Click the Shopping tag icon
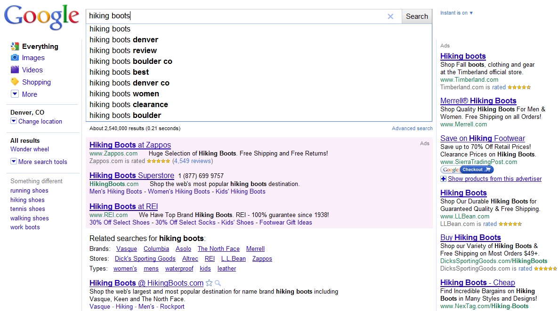Screen dimensions: 559x311 click(x=15, y=82)
